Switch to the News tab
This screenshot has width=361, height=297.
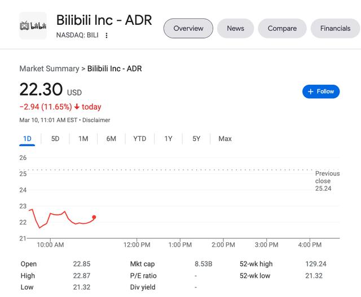pyautogui.click(x=235, y=28)
